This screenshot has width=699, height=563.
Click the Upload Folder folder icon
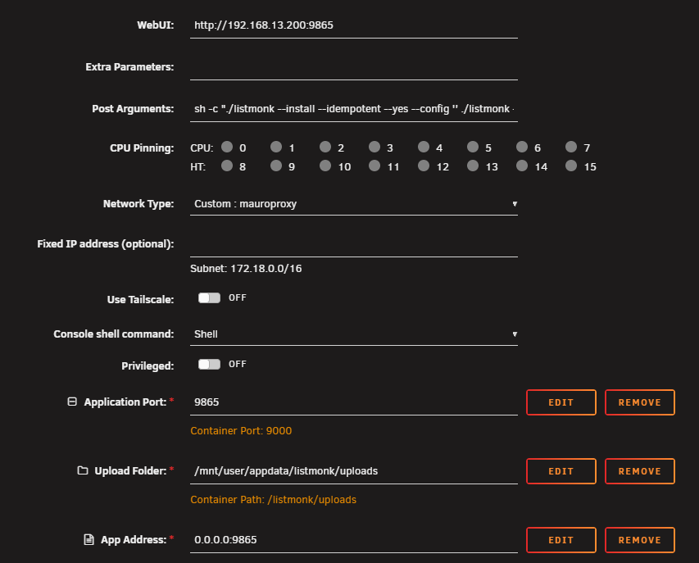(x=83, y=470)
